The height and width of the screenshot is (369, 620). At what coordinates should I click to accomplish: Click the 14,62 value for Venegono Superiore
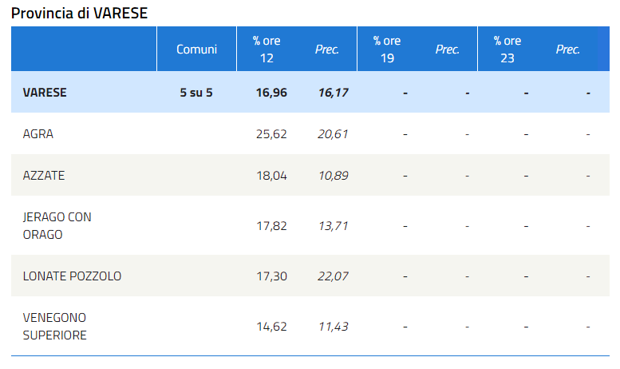click(271, 327)
